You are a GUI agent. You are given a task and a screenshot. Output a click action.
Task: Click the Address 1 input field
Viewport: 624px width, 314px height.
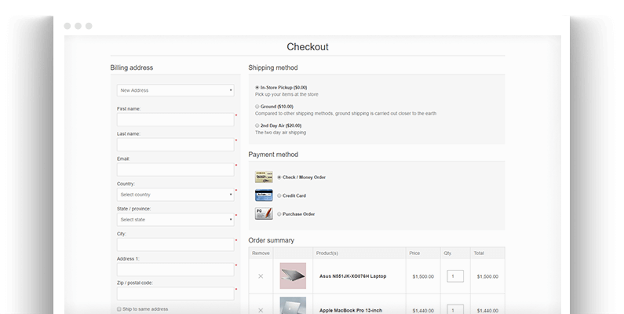tap(175, 269)
